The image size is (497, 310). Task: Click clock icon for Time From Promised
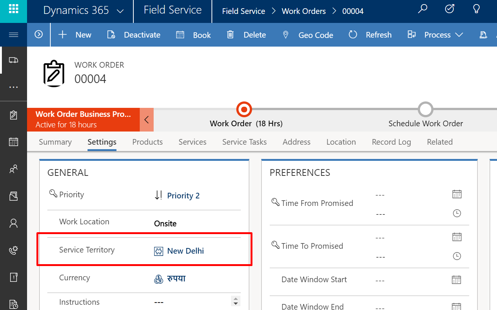456,213
